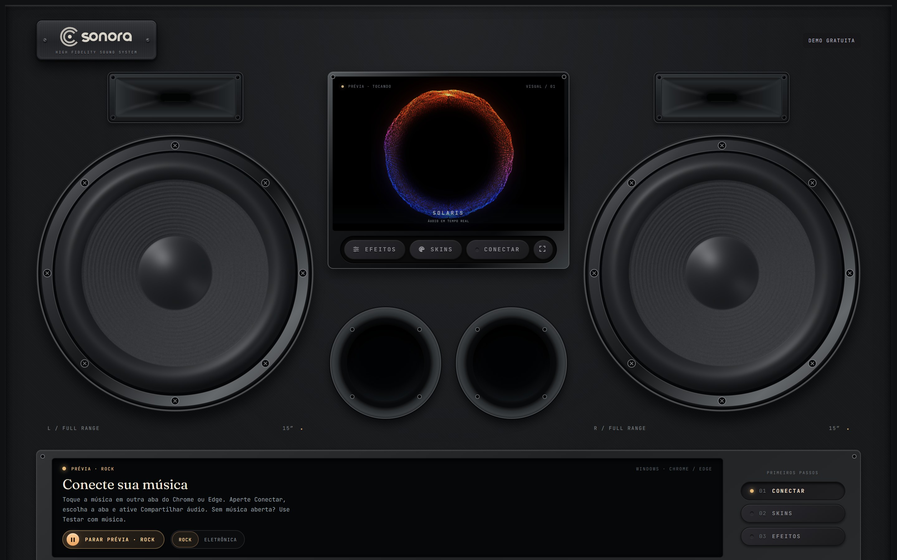
Task: Click the Sonora logo badge
Action: point(96,40)
